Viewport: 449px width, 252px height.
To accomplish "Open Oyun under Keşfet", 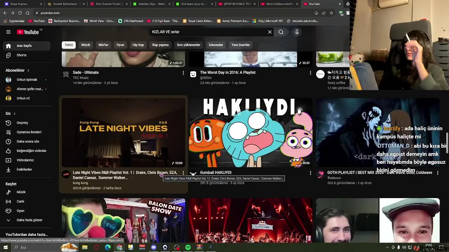I will click(x=27, y=211).
